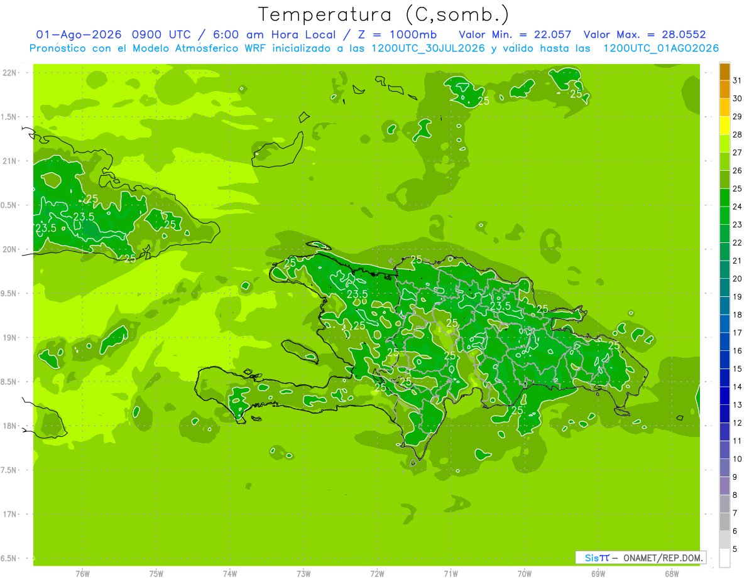Viewport: 754px width, 582px height.
Task: Click the color bar swatch between 12 and 13
Action: coord(724,414)
